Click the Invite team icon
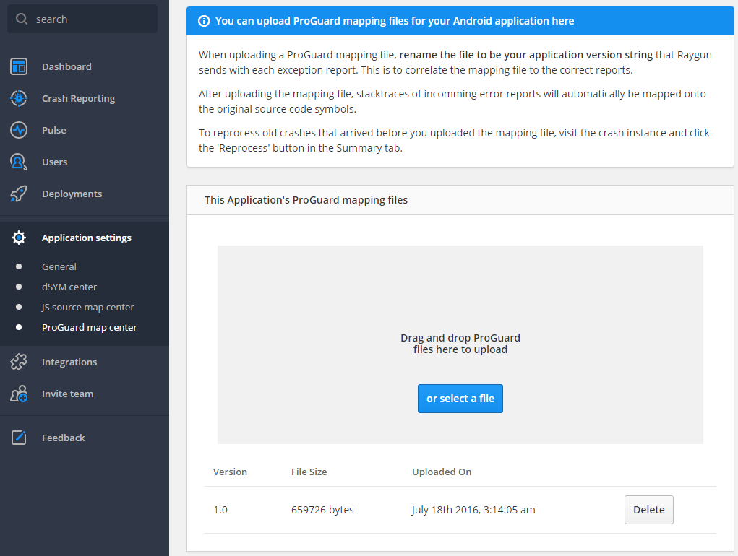This screenshot has width=738, height=556. [18, 394]
